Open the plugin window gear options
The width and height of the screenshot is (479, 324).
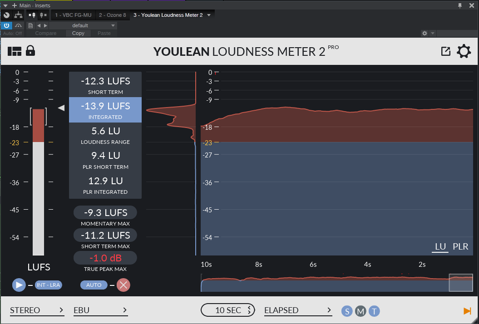[x=425, y=33]
